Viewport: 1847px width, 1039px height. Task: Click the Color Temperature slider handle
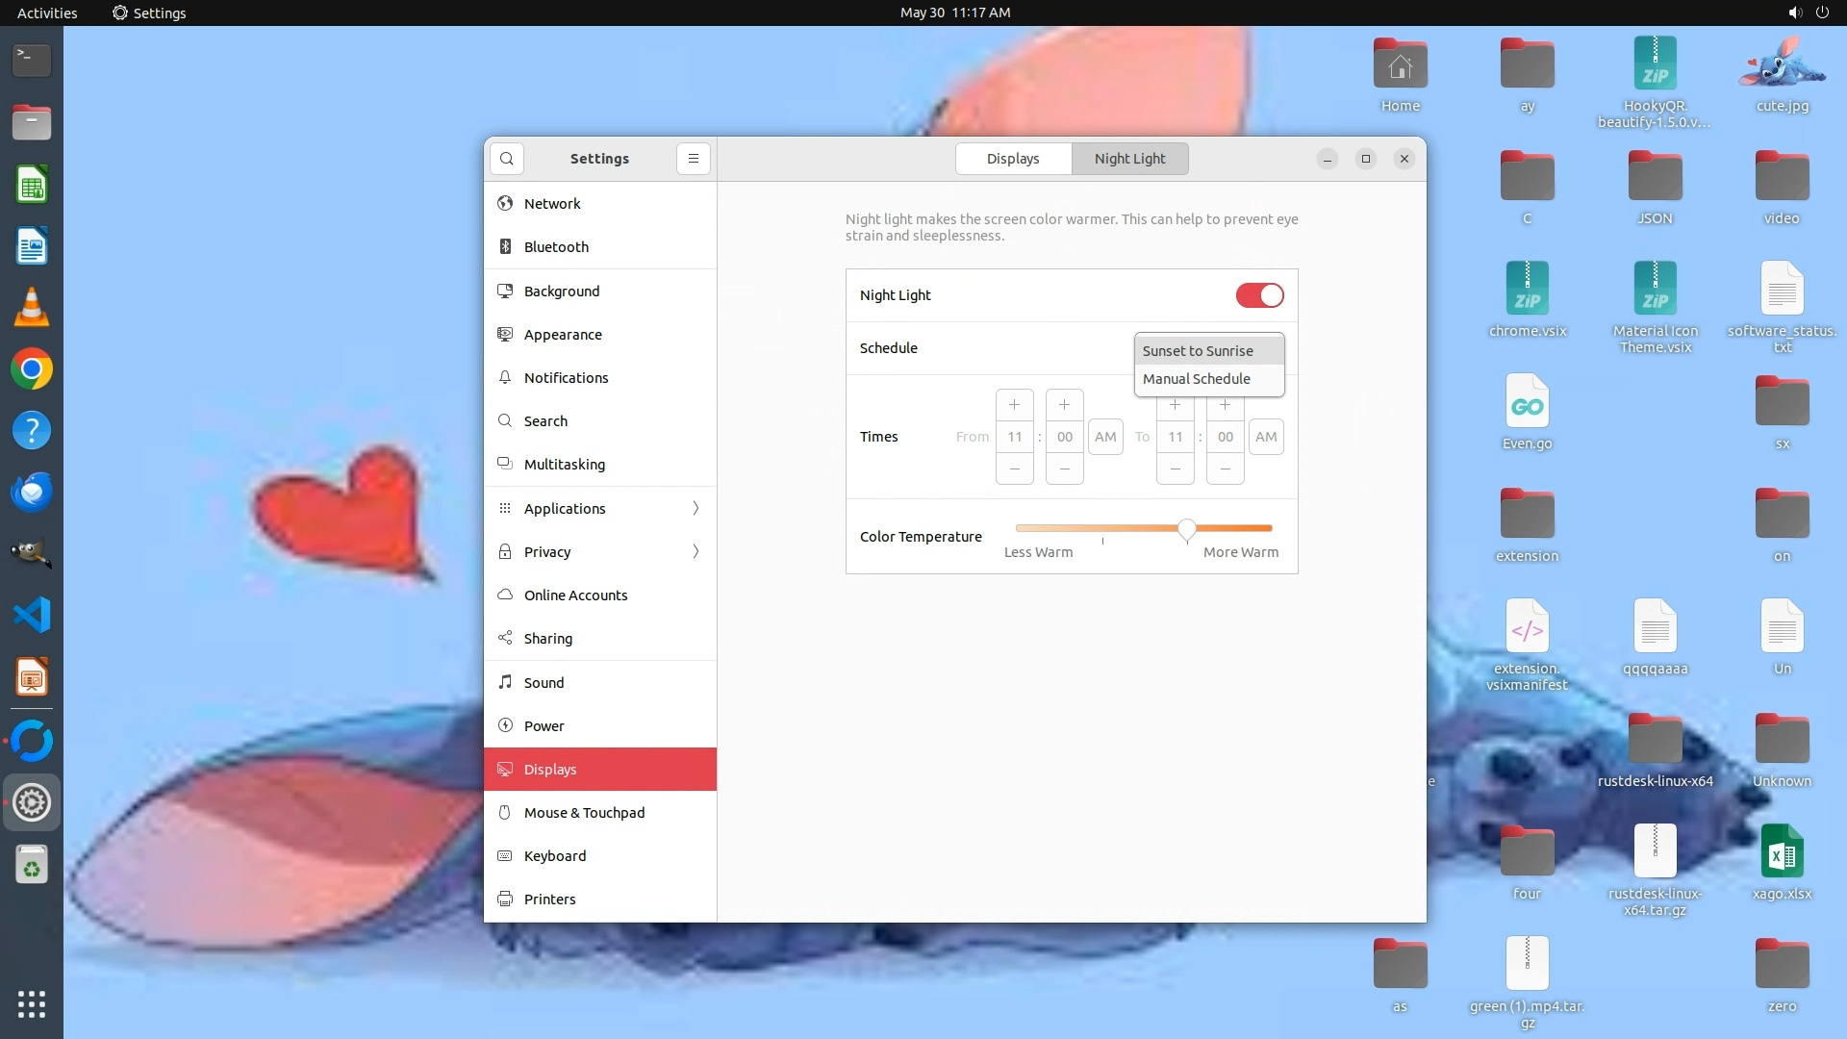1187,529
